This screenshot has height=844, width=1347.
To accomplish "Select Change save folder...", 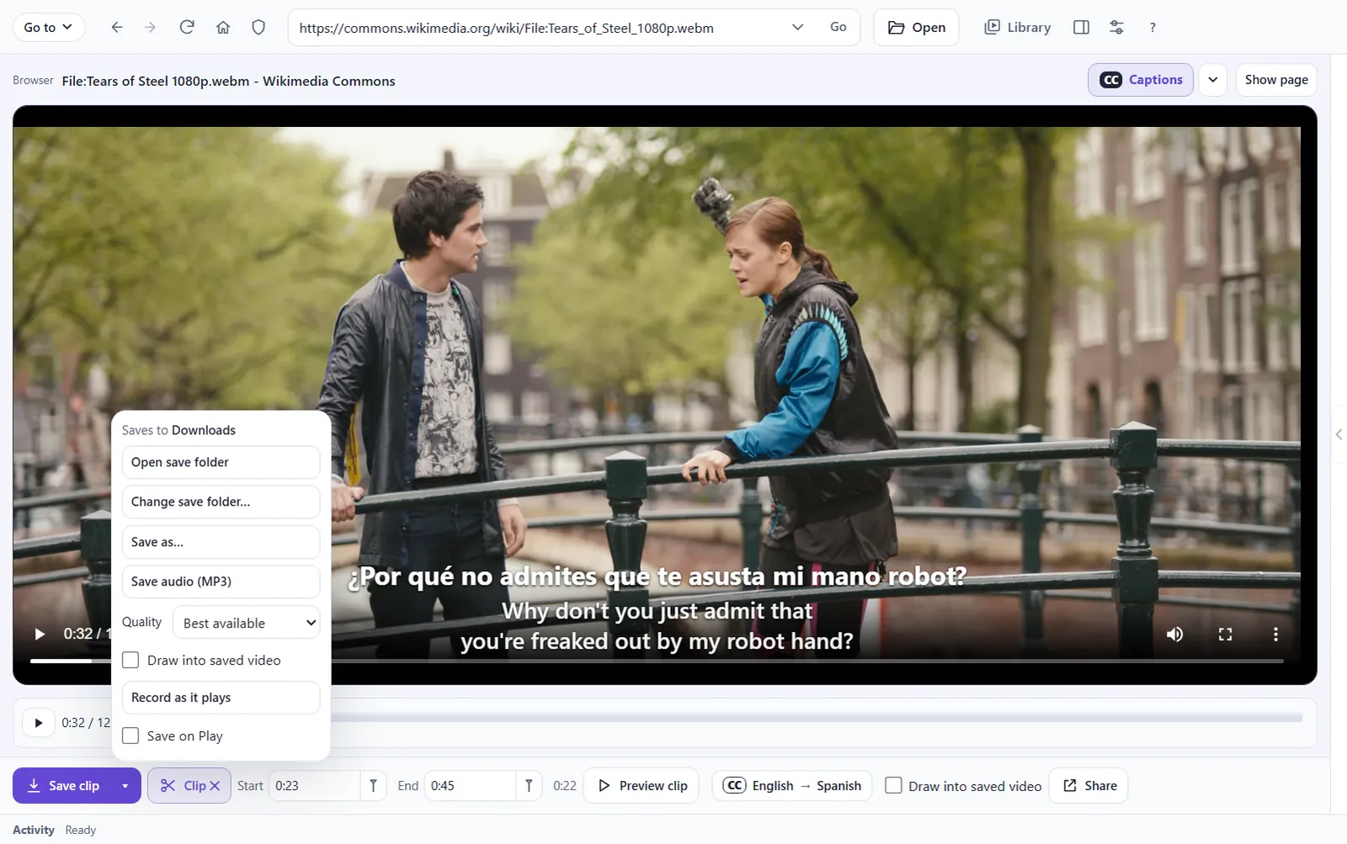I will point(221,502).
